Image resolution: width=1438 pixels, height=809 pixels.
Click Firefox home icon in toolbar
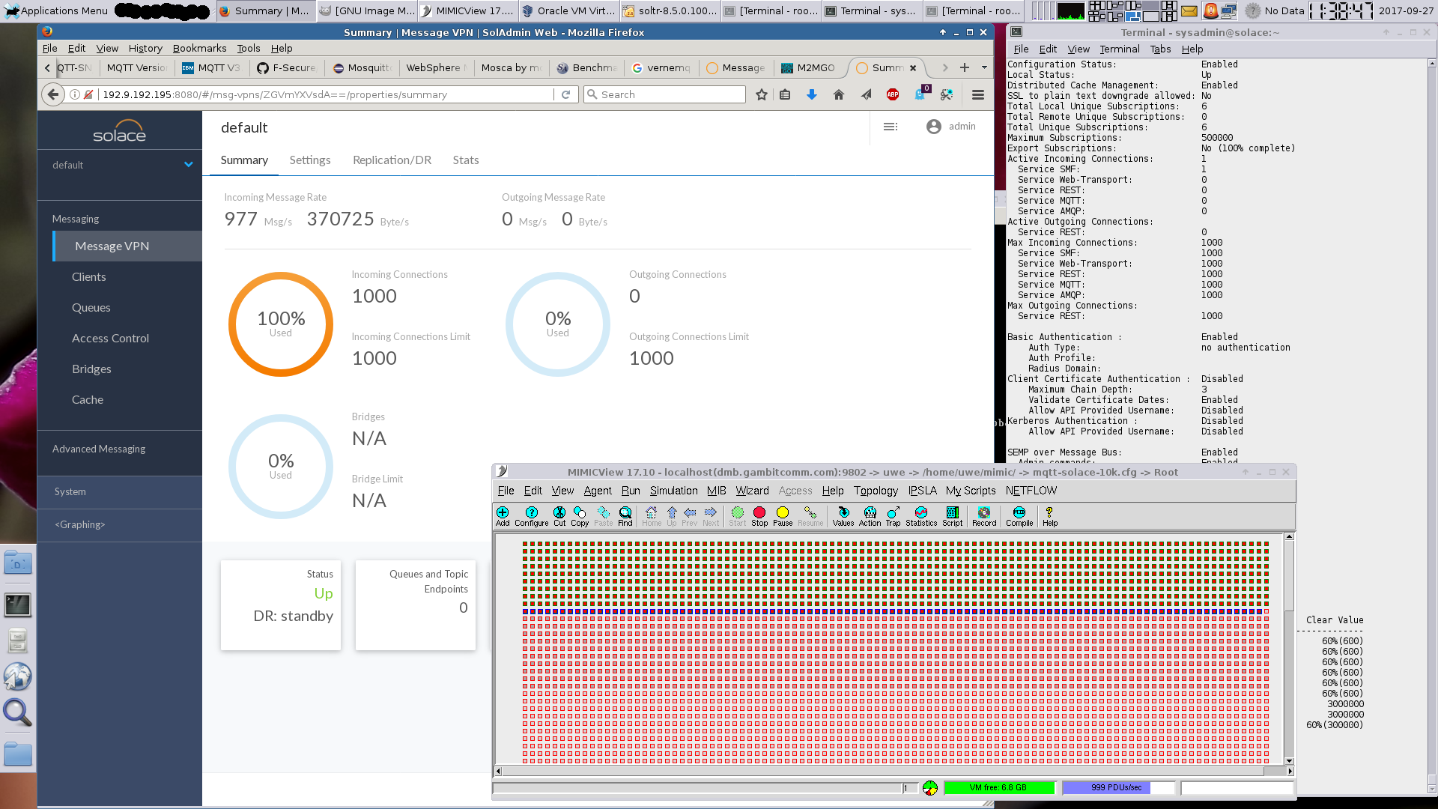[x=839, y=94]
